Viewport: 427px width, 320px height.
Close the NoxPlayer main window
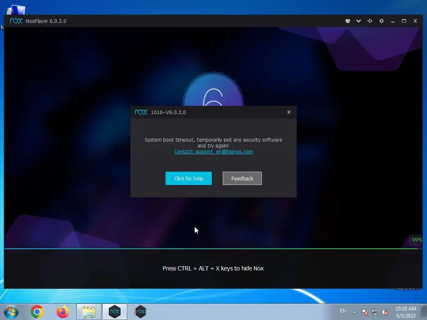pos(415,21)
